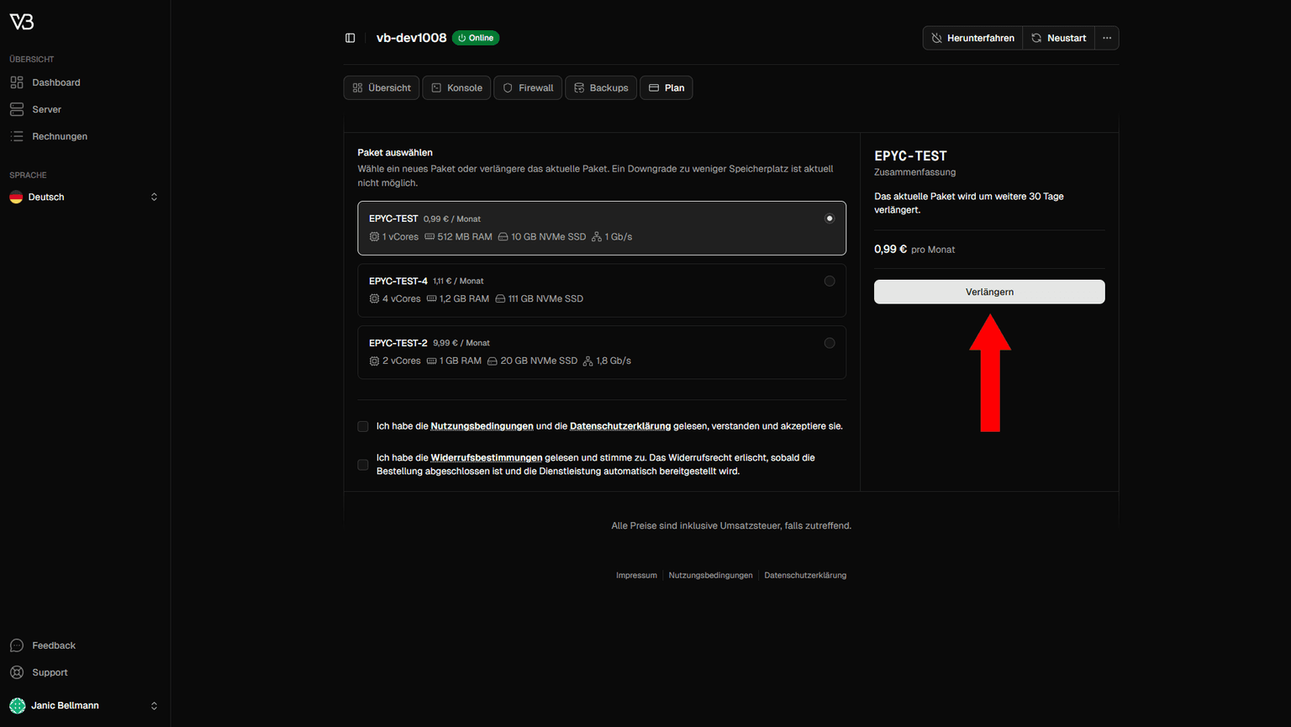Switch to the Firewall tab
The image size is (1291, 727).
pyautogui.click(x=528, y=88)
